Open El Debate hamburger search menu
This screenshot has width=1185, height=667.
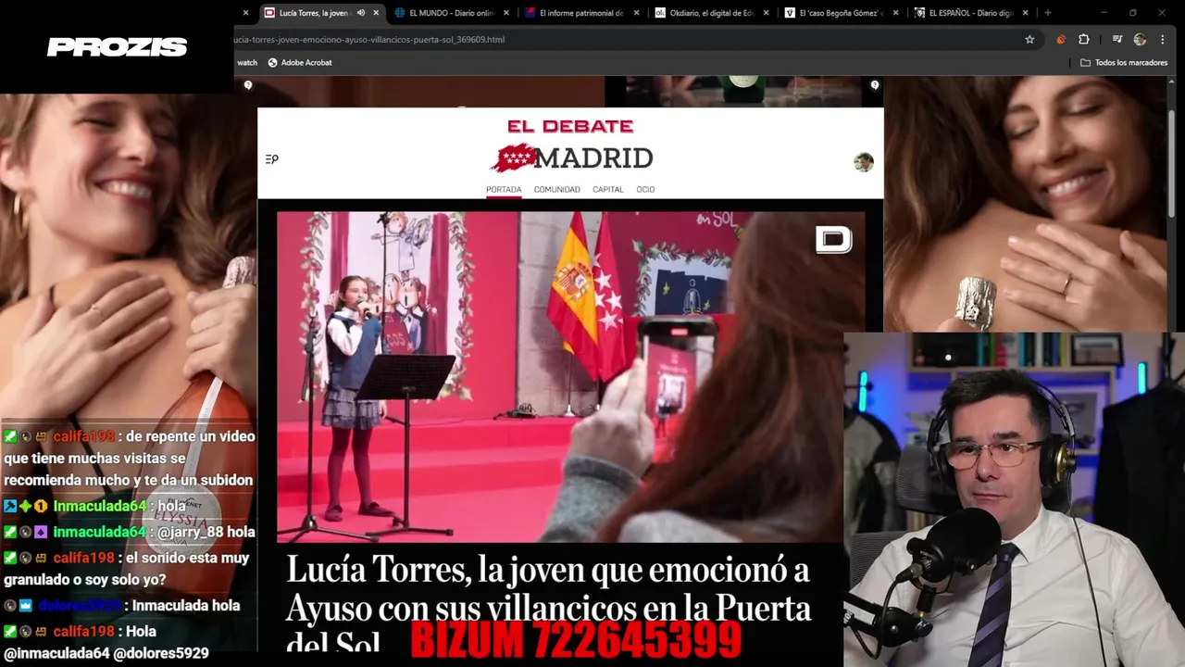[272, 159]
